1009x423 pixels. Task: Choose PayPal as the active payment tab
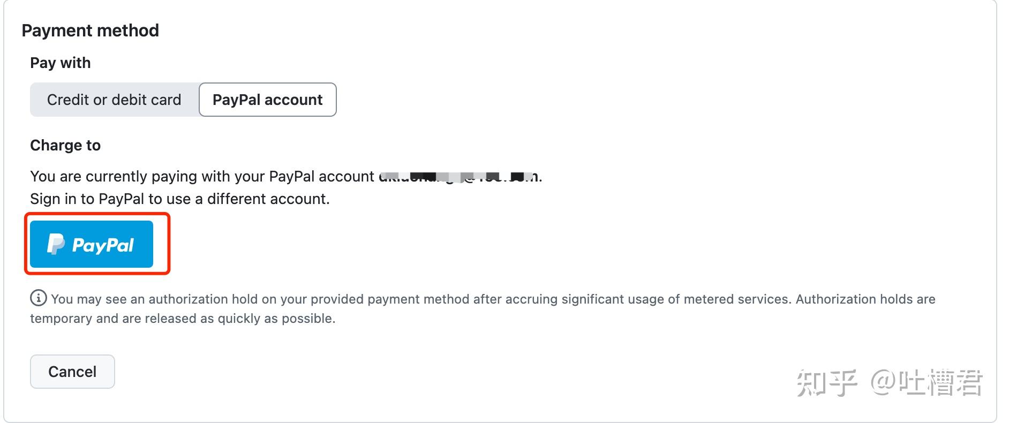(267, 100)
